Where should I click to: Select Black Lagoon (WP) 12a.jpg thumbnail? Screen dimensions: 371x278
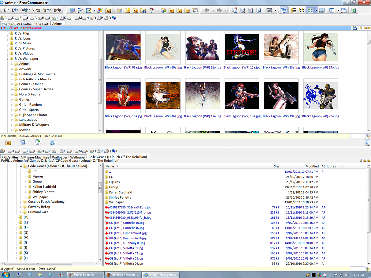[x=241, y=47]
